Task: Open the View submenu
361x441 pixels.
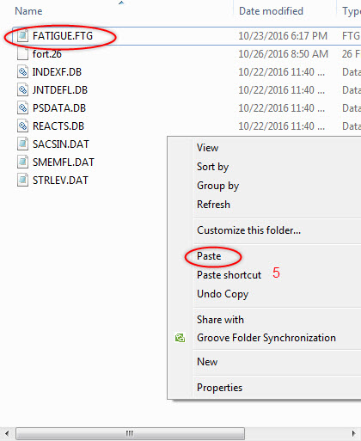Action: (x=207, y=148)
